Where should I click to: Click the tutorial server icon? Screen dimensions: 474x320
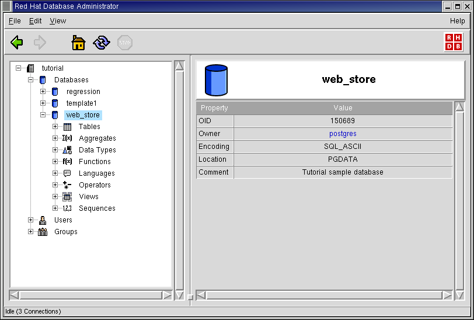click(30, 68)
